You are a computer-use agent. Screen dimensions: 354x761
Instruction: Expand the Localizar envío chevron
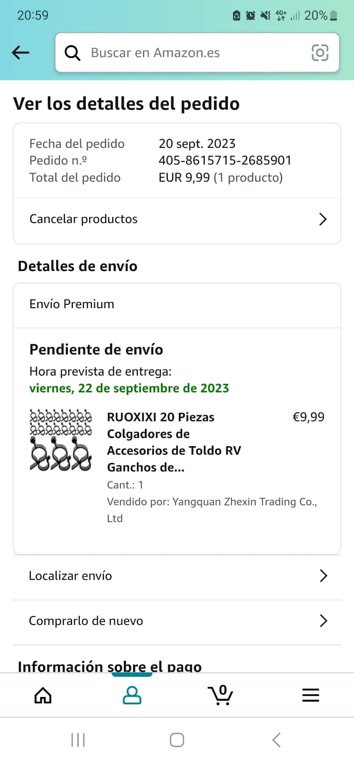click(324, 576)
